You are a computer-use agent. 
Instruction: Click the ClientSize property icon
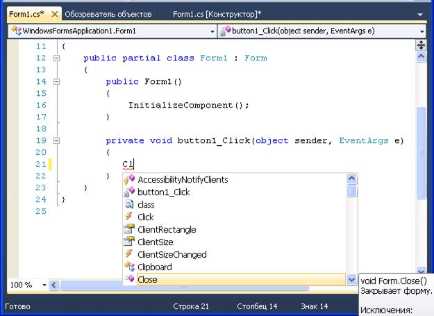(129, 241)
